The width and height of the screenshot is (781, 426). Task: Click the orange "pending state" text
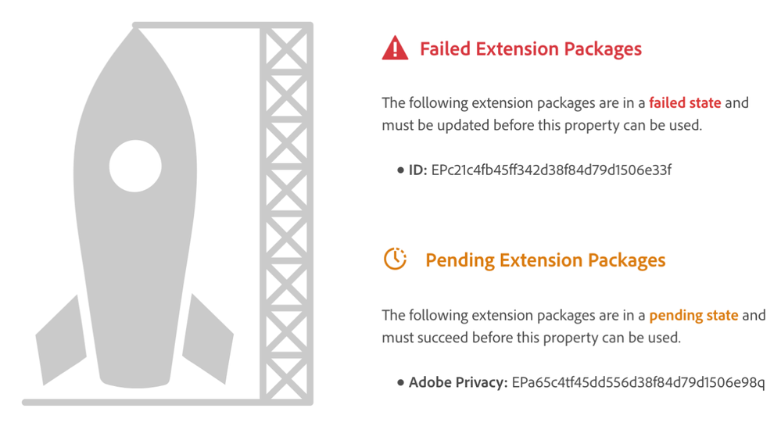point(693,315)
